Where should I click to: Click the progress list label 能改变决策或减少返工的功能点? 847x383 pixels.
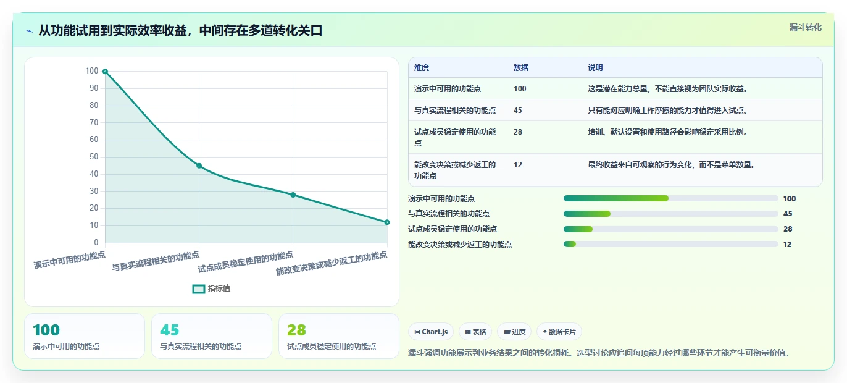(x=460, y=244)
